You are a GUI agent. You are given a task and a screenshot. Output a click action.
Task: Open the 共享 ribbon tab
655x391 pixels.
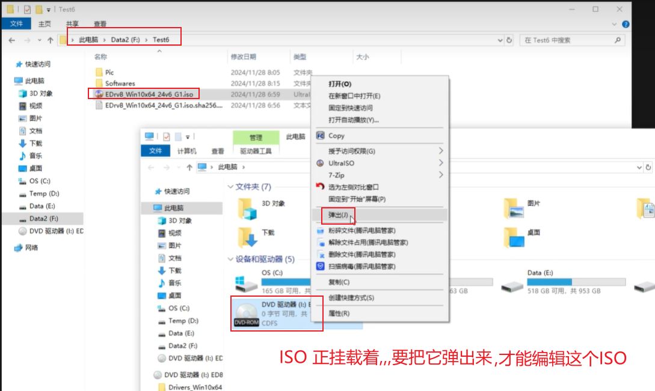[x=72, y=24]
